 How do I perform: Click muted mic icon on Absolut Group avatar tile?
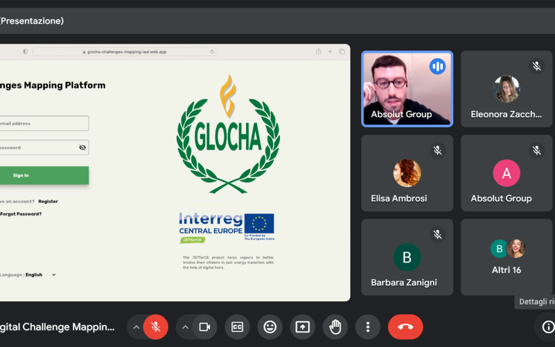[536, 151]
